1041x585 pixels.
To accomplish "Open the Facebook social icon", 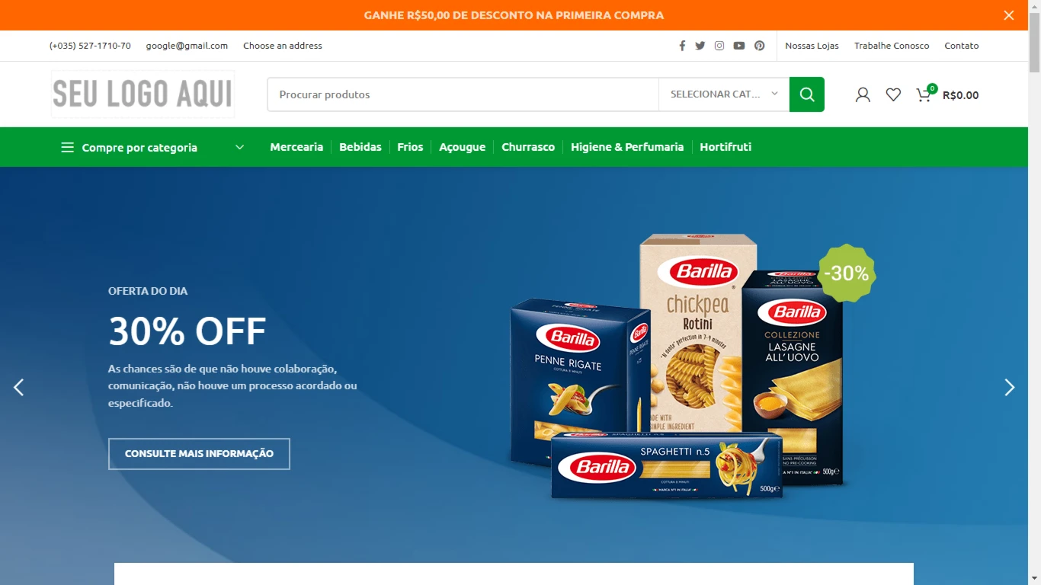I will click(682, 46).
